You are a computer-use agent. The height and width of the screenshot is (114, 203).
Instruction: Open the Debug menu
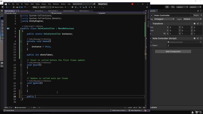(x=37, y=4)
